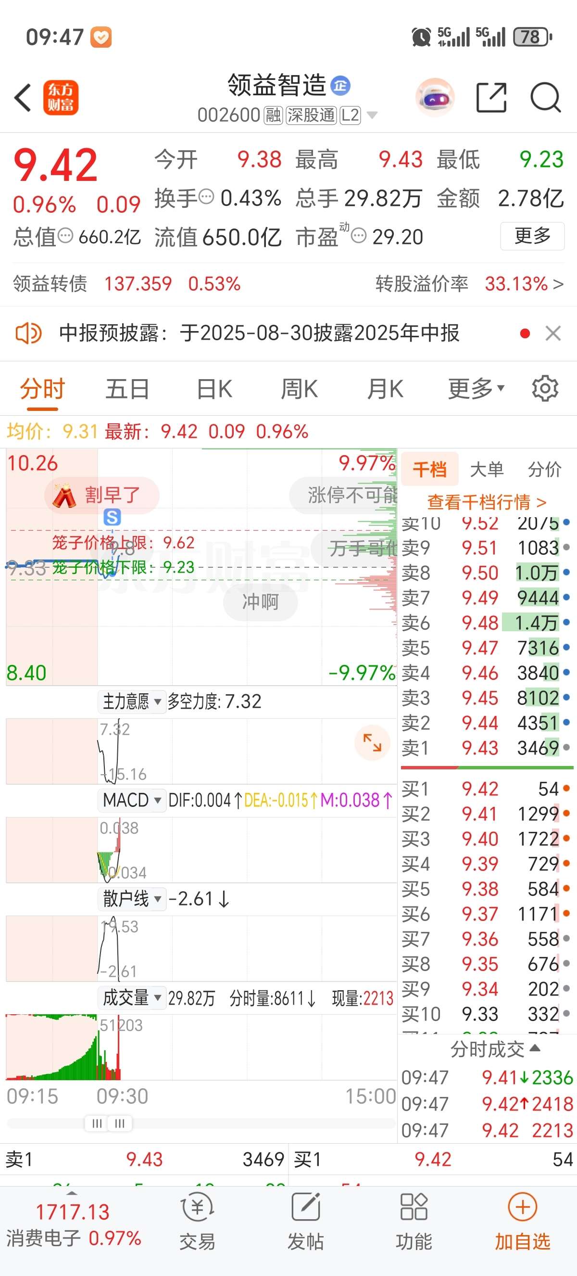Switch to the 月K tab
The height and width of the screenshot is (1276, 577).
click(x=385, y=389)
